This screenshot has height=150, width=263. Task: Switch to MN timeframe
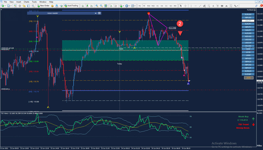pyautogui.click(x=175, y=6)
